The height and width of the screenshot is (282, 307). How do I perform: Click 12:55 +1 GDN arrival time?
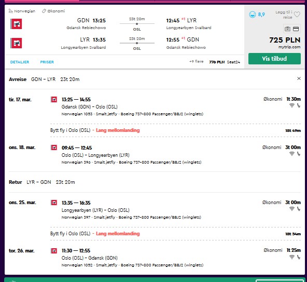(183, 39)
